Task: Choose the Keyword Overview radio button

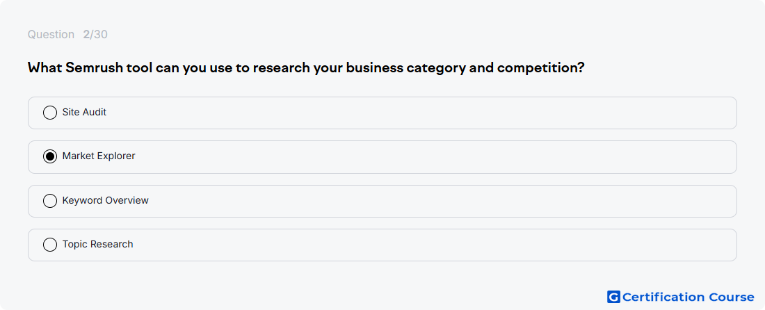Action: point(50,201)
